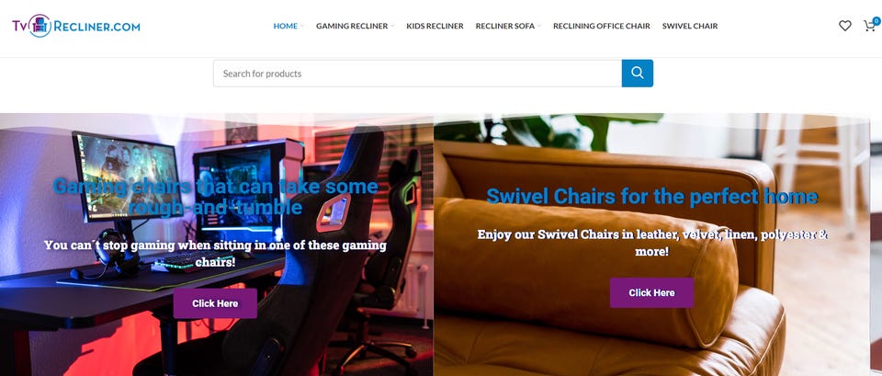The image size is (882, 376).
Task: Expand the Home menu chevron
Action: tap(302, 26)
